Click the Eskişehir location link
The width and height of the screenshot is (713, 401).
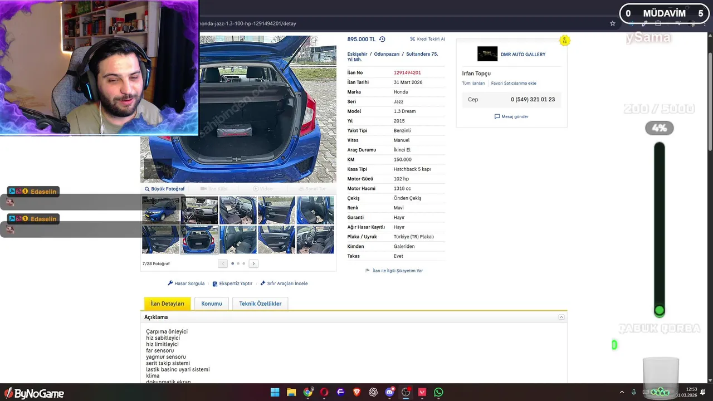358,54
